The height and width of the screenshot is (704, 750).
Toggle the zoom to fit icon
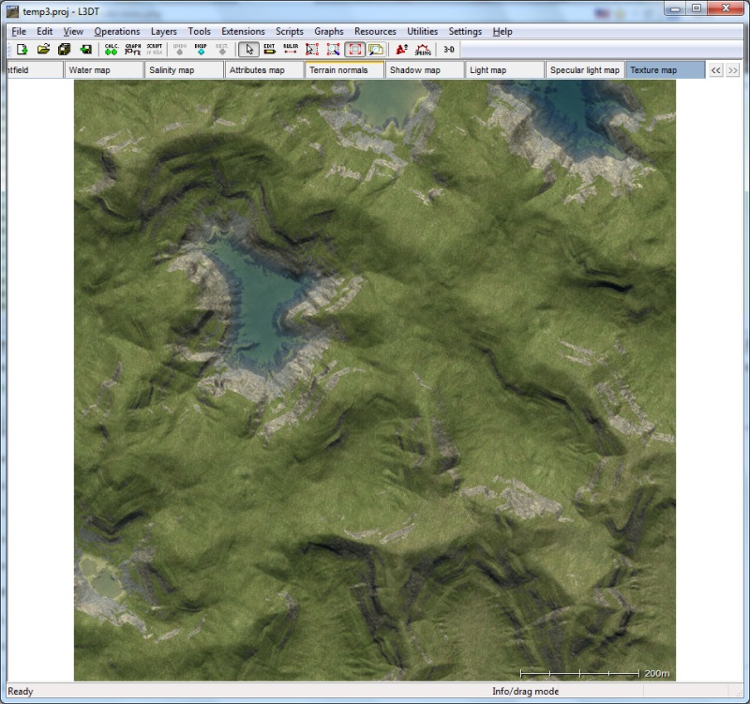point(354,50)
